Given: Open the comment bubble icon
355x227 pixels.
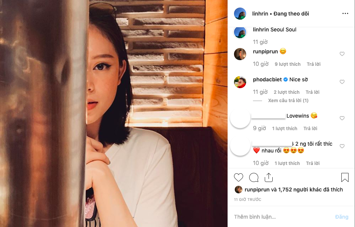Looking at the screenshot, I should (254, 177).
